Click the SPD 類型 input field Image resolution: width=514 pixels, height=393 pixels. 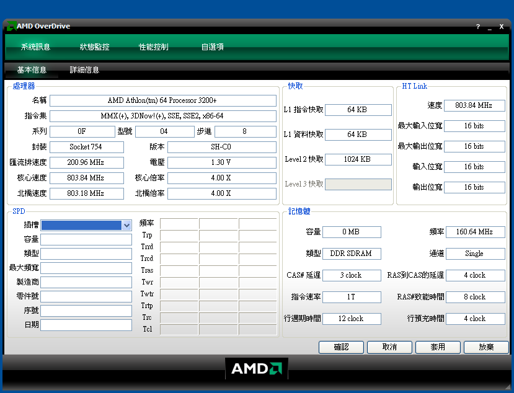[86, 254]
